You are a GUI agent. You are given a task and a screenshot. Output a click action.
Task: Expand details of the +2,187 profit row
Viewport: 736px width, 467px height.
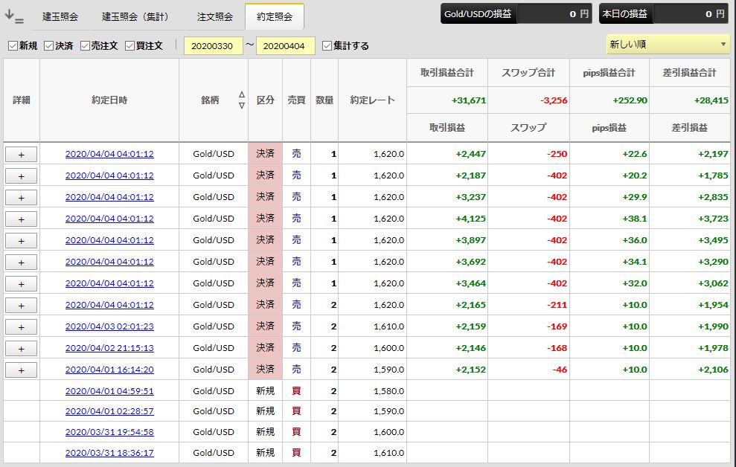coord(21,175)
